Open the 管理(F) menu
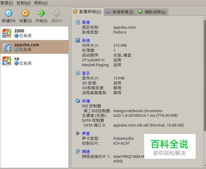The width and height of the screenshot is (206, 169). point(7,3)
